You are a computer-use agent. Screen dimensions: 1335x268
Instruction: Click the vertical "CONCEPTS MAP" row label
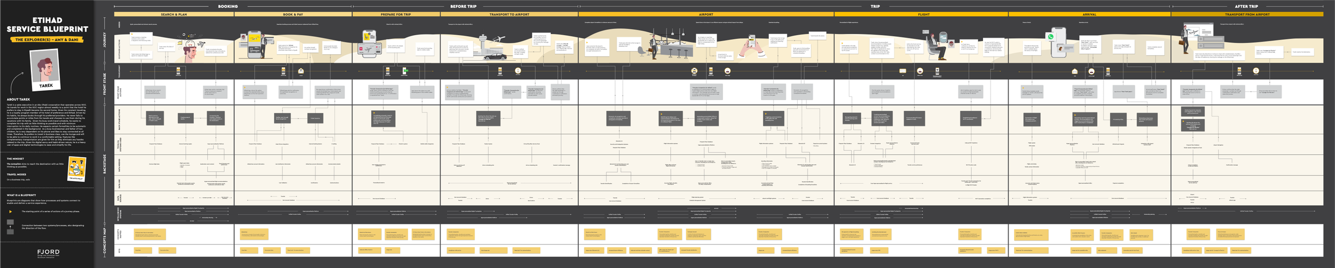click(x=105, y=241)
